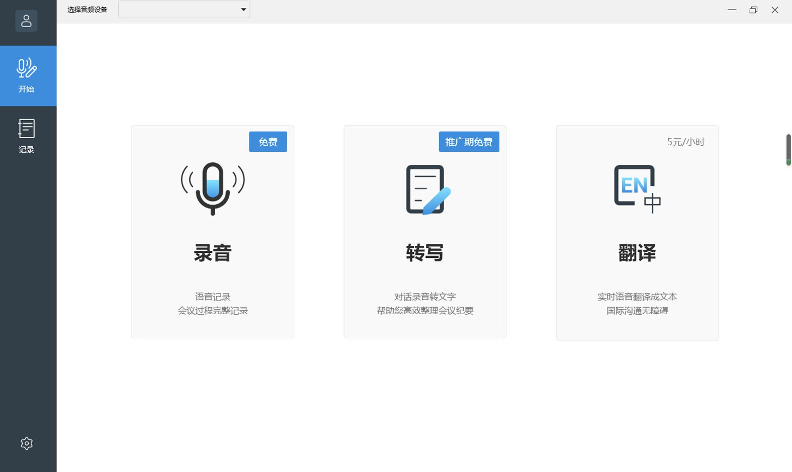The height and width of the screenshot is (472, 792).
Task: Click the 推广期免费 badge on 转写 card
Action: 469,142
